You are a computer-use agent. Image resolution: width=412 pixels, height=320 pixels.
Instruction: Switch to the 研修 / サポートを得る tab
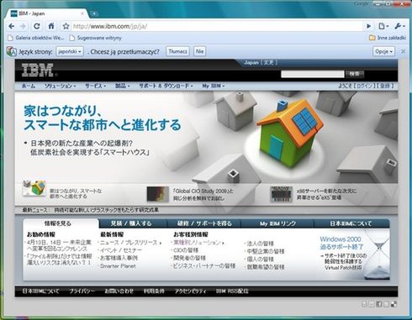click(204, 223)
